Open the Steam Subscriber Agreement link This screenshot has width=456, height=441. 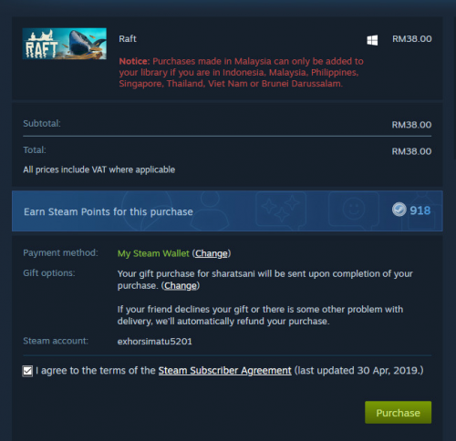(x=224, y=371)
